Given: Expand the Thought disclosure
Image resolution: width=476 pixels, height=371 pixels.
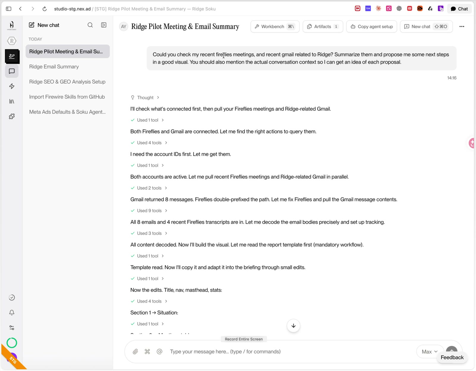Looking at the screenshot, I should (145, 98).
